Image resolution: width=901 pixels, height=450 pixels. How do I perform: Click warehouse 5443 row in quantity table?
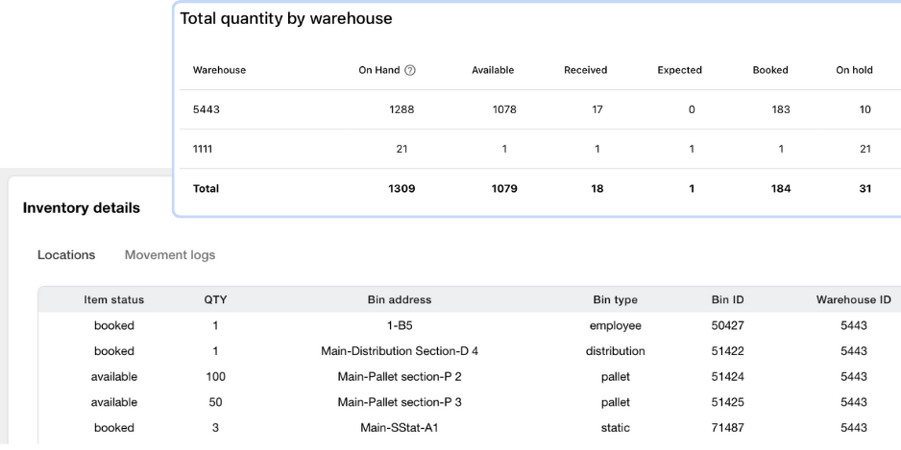click(207, 109)
